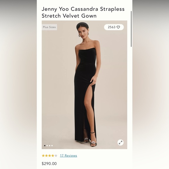
Task: Click the Plus Sizes badge
Action: [49, 27]
